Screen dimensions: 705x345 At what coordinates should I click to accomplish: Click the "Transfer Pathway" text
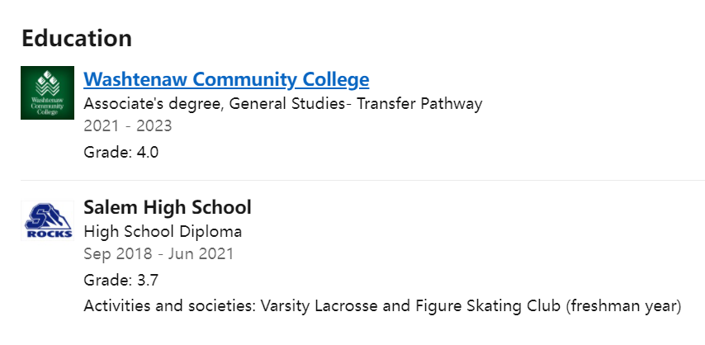419,104
